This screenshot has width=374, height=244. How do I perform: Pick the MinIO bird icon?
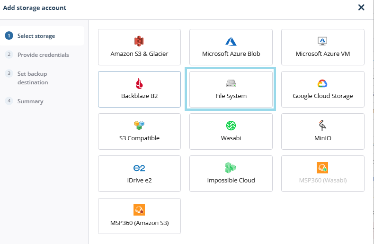(x=322, y=126)
